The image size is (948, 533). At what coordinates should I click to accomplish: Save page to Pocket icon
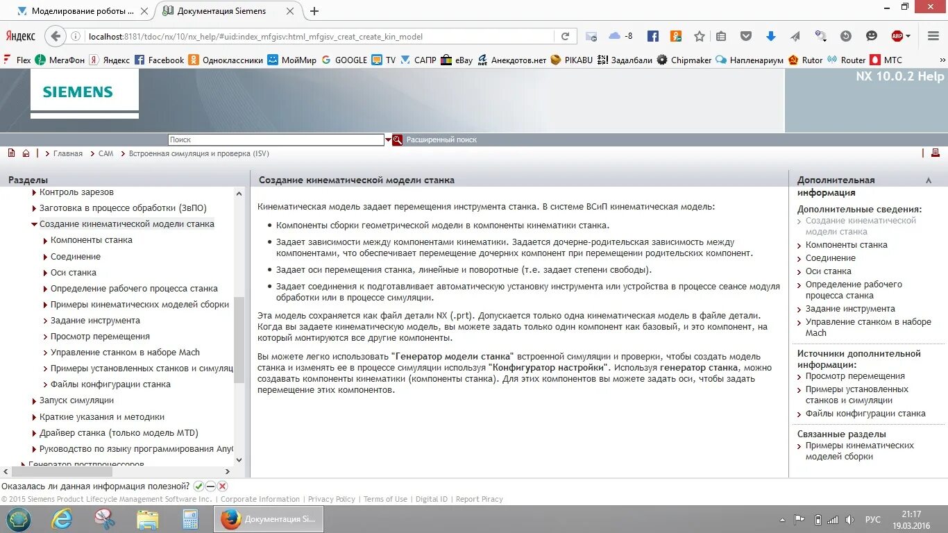746,36
